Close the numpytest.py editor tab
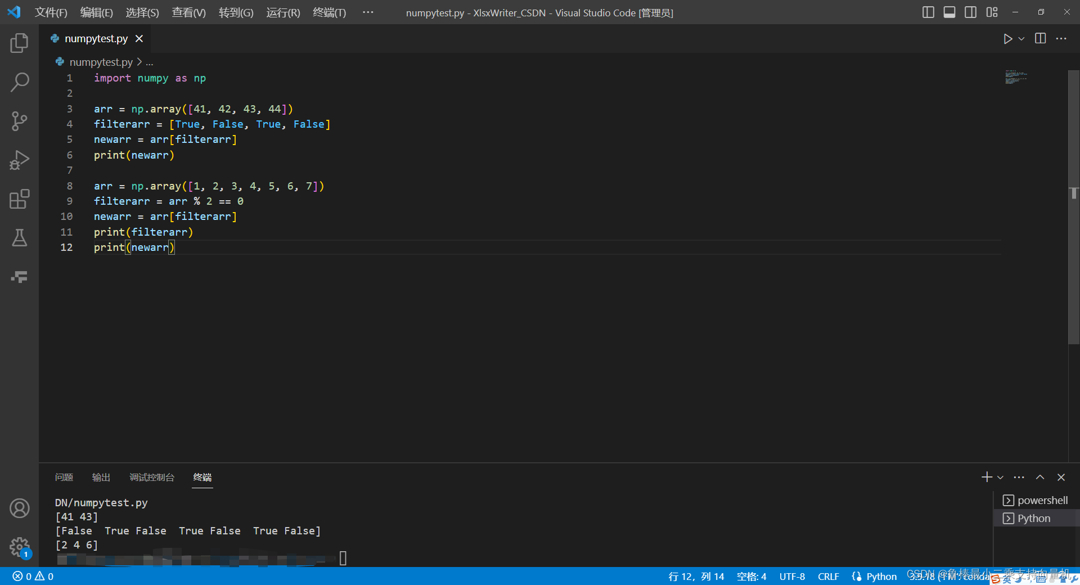The height and width of the screenshot is (585, 1080). coord(139,38)
